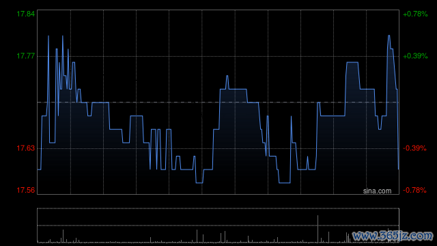Select the 17.63 price label

[x=26, y=148]
